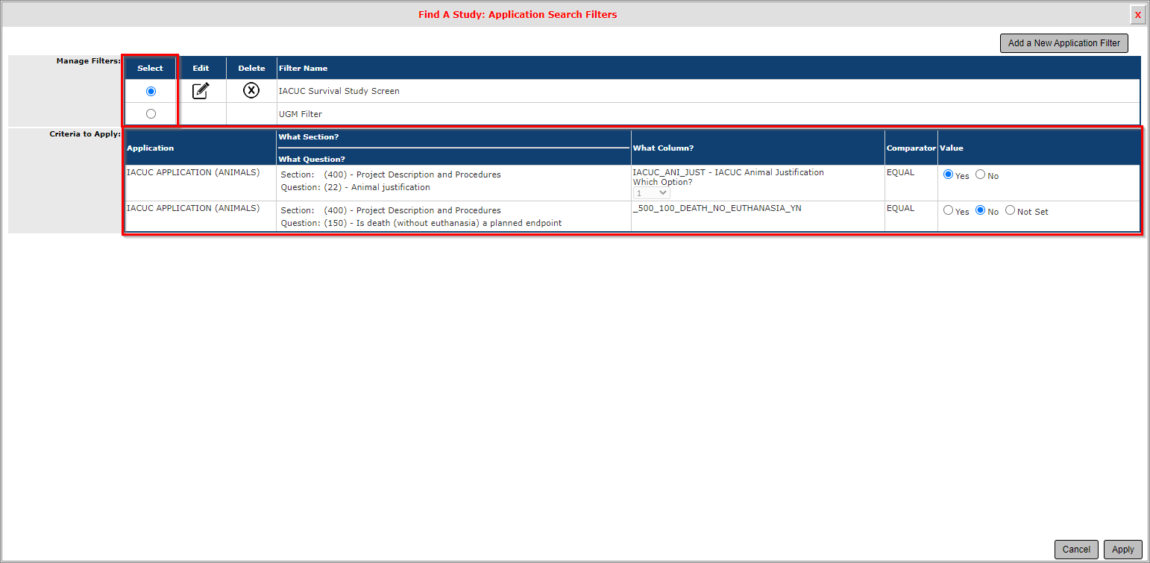Click the IACUC Survival Study Screen name

click(x=339, y=91)
